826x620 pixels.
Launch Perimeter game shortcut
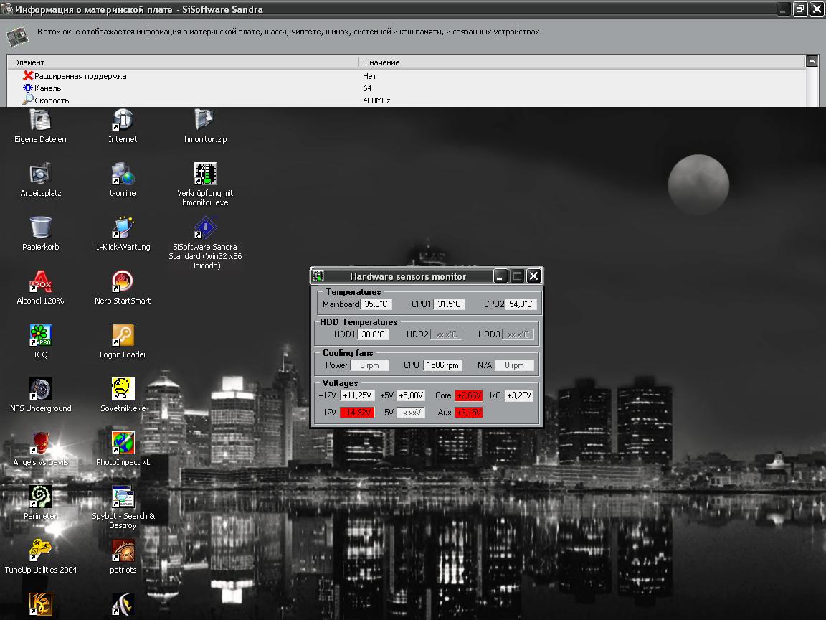coord(40,497)
